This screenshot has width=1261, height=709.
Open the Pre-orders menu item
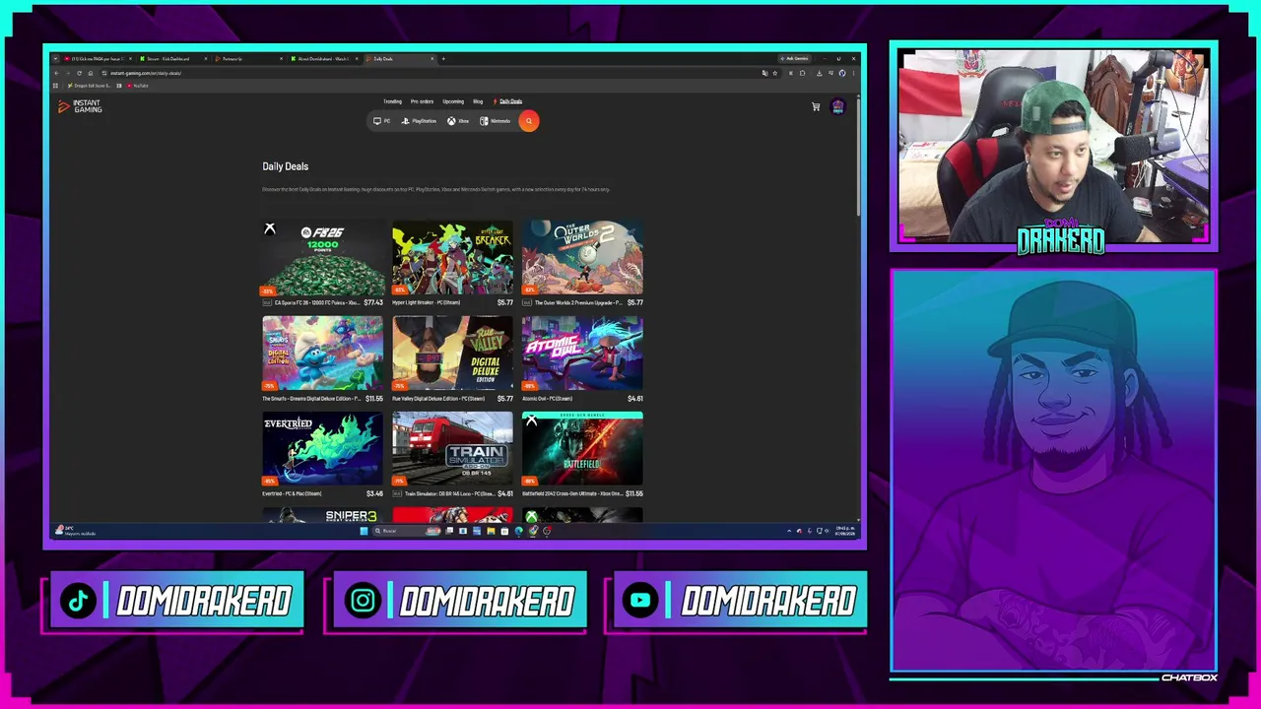[x=422, y=101]
